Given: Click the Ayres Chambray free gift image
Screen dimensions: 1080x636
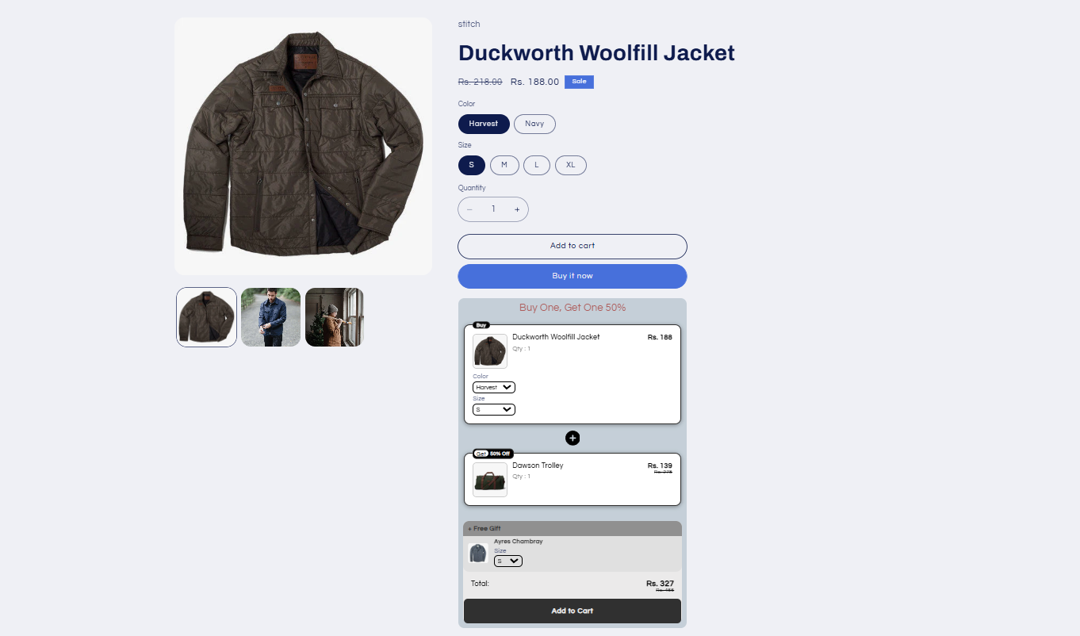Looking at the screenshot, I should (477, 554).
